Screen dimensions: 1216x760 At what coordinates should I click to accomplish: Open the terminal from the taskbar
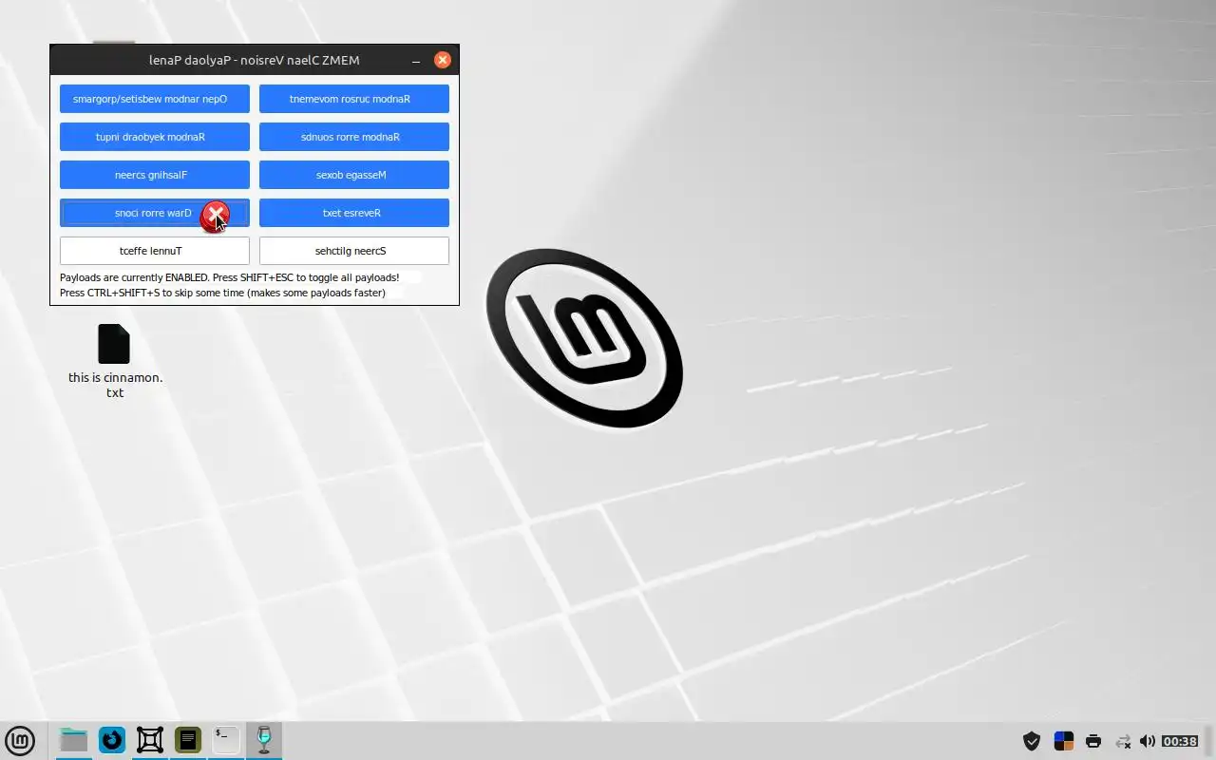[226, 740]
